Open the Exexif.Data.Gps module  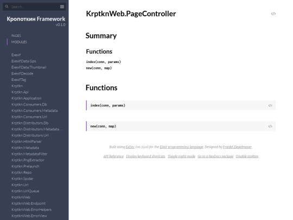point(23,61)
